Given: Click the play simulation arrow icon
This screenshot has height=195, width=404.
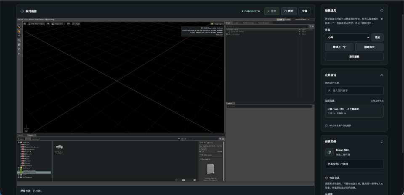Looking at the screenshot, I should point(19,53).
